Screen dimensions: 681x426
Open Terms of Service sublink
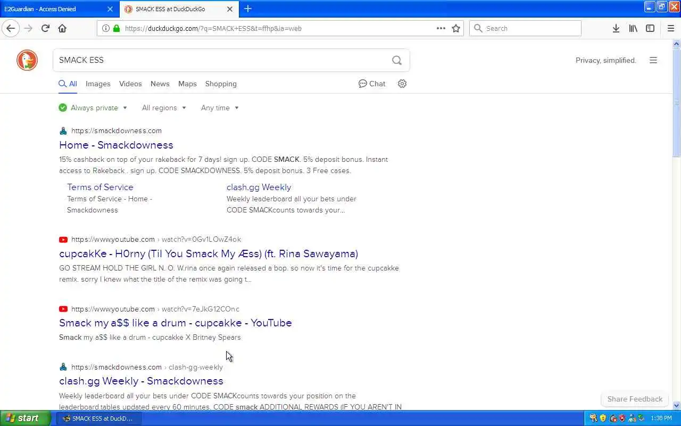pyautogui.click(x=100, y=187)
